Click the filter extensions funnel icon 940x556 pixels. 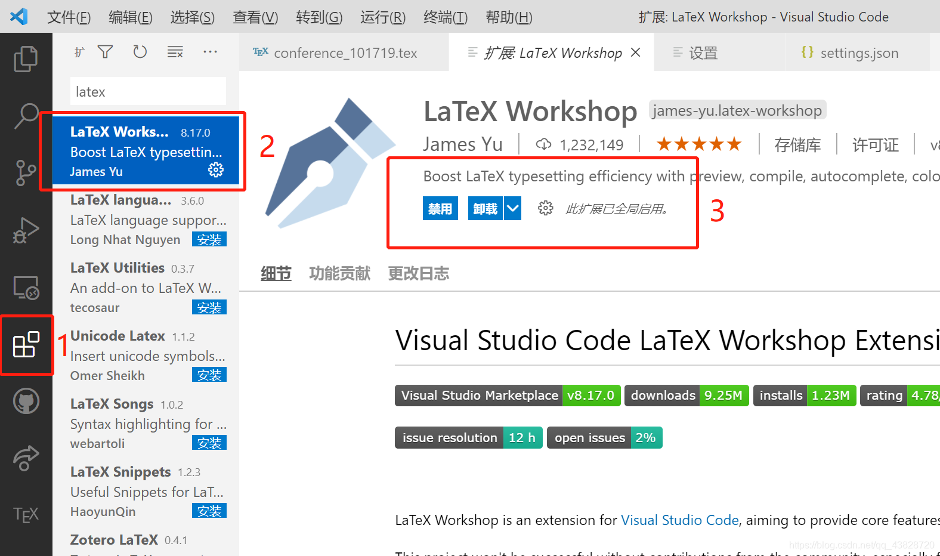click(106, 52)
